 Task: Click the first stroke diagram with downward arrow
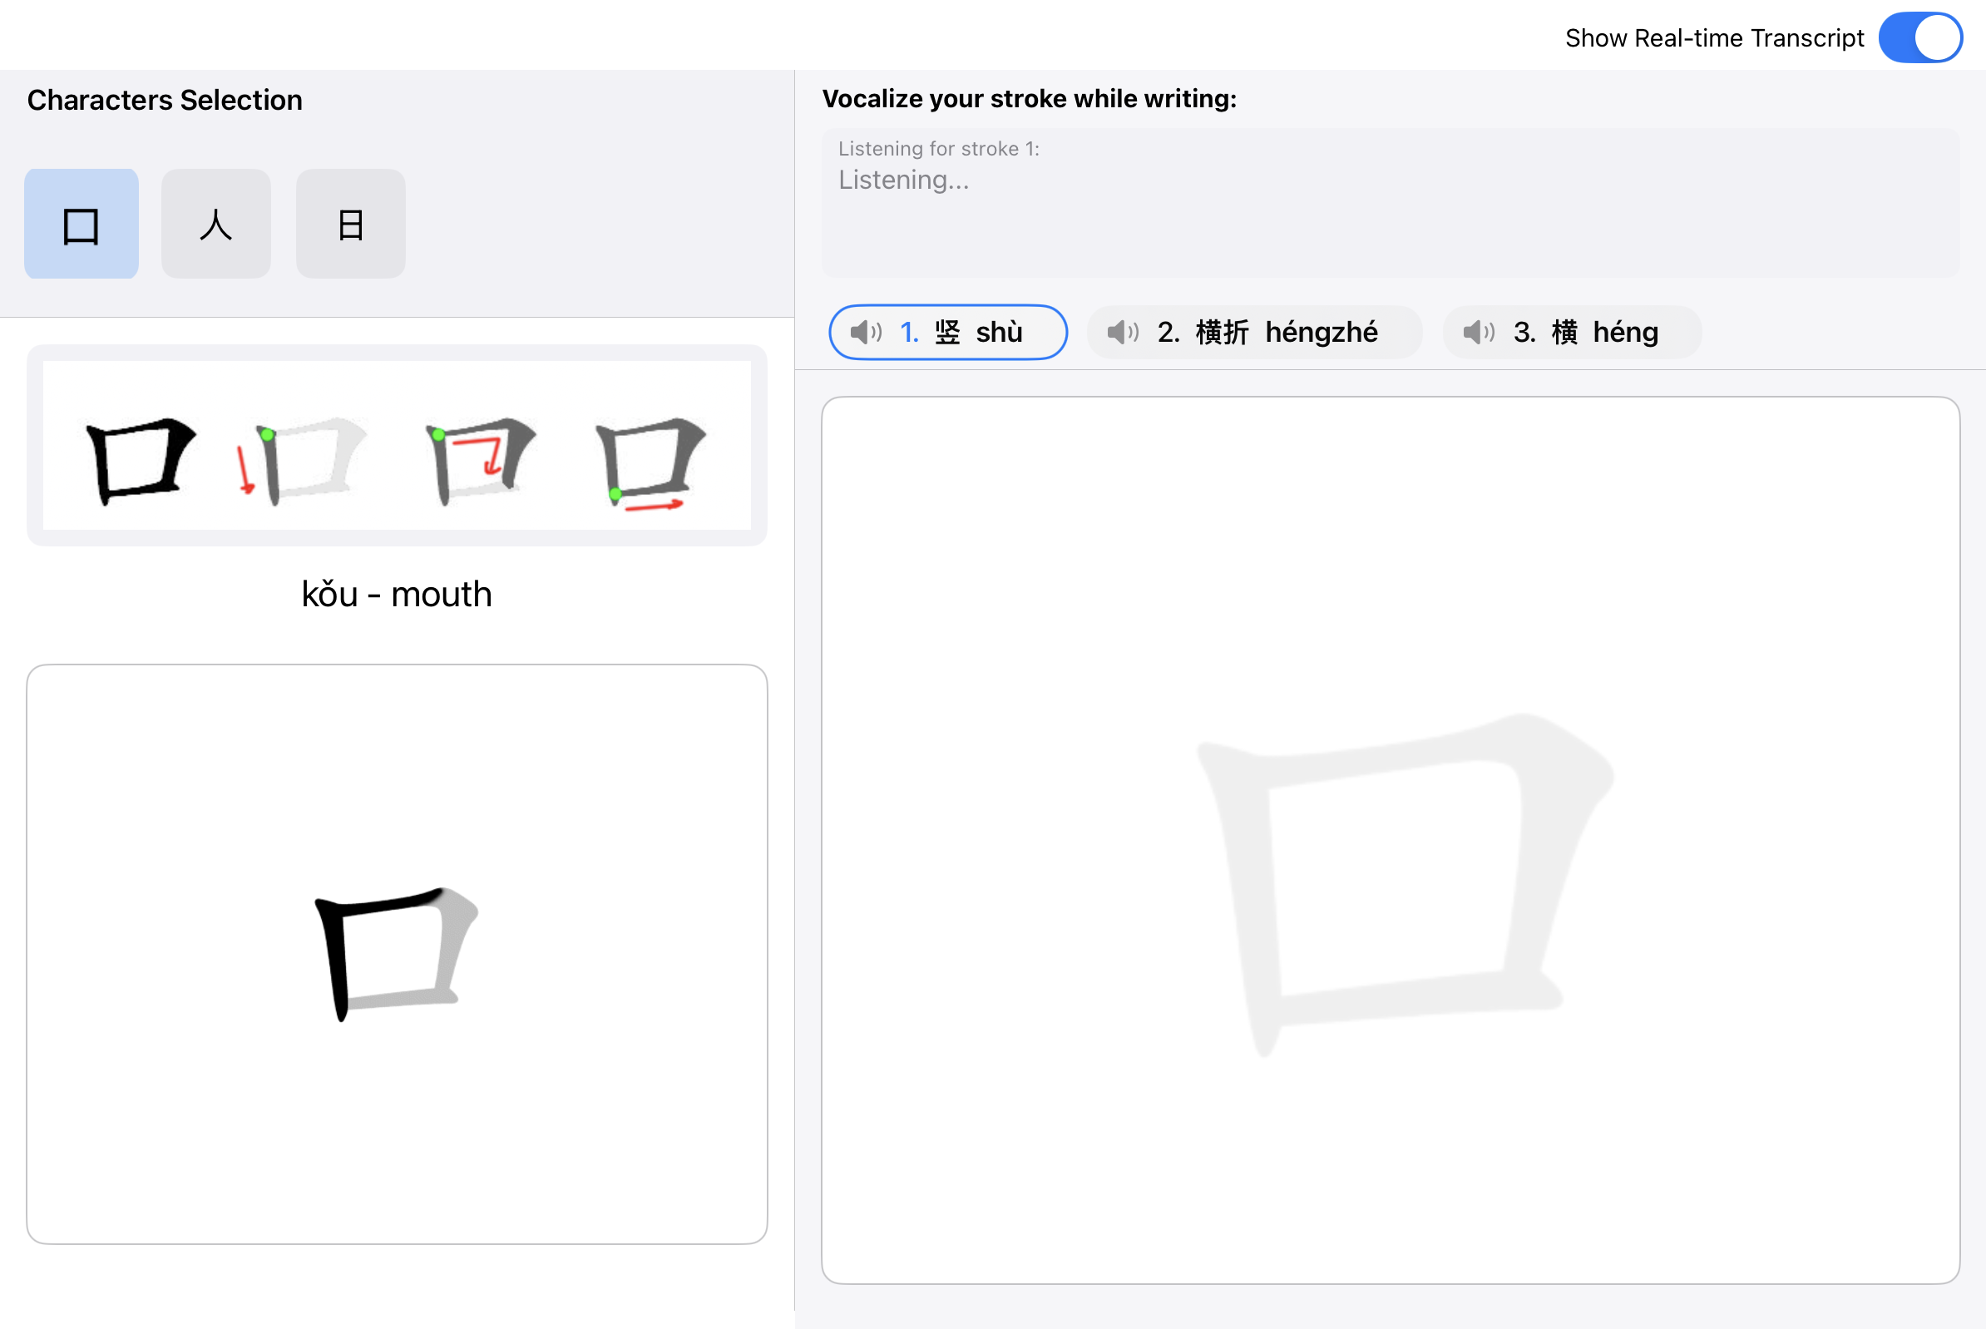click(x=301, y=460)
